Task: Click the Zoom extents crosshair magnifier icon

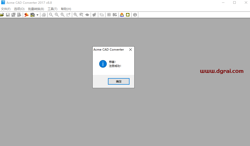Action: 76,15
